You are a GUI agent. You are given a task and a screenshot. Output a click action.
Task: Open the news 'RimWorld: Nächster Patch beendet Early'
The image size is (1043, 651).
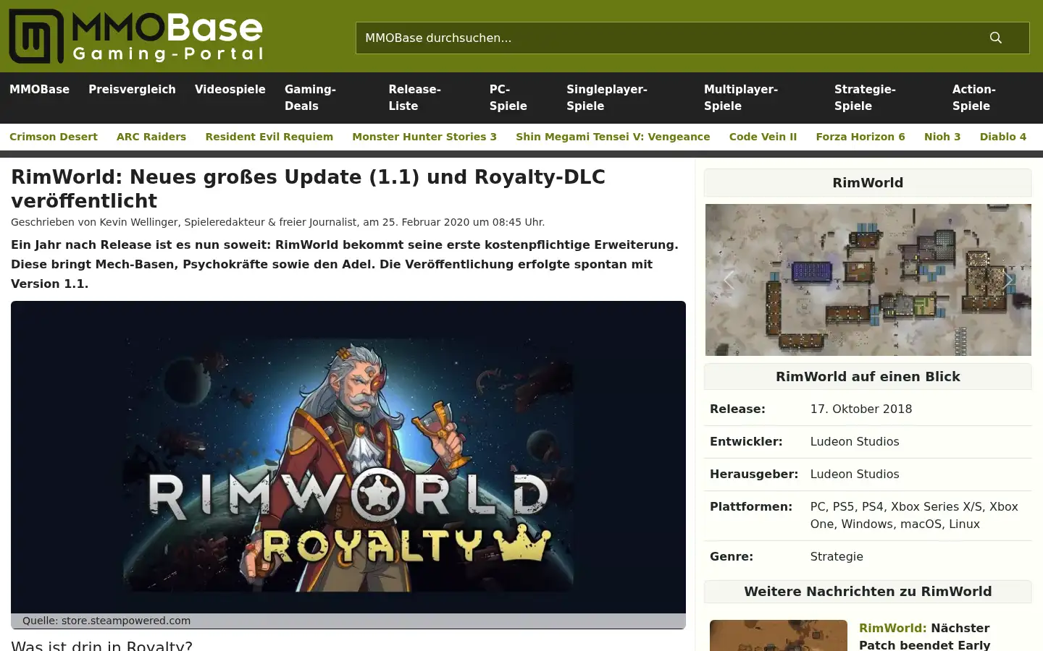click(924, 637)
